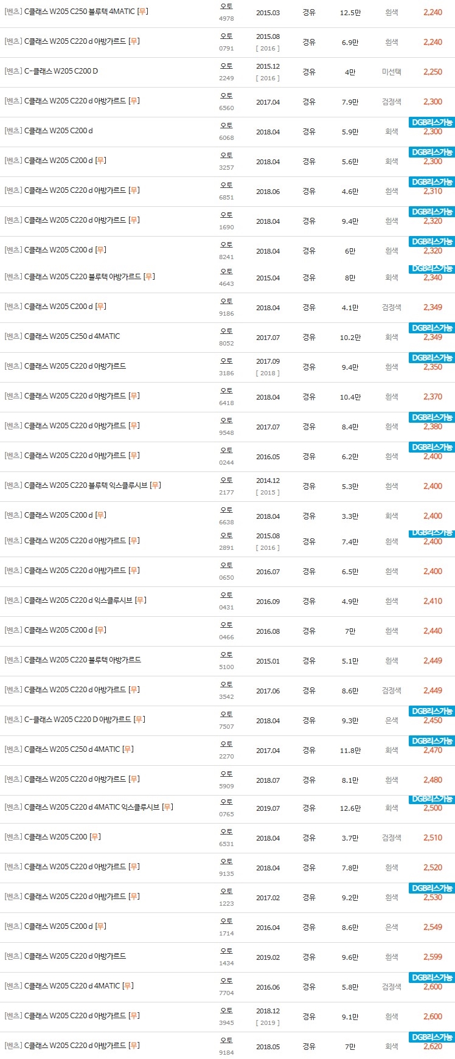The image size is (455, 1059).
Task: Click mileage 12.6만 cell
Action: click(350, 808)
